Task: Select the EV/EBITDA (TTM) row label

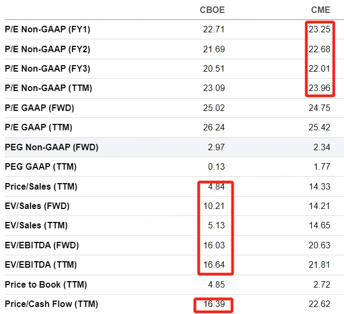Action: [x=41, y=264]
